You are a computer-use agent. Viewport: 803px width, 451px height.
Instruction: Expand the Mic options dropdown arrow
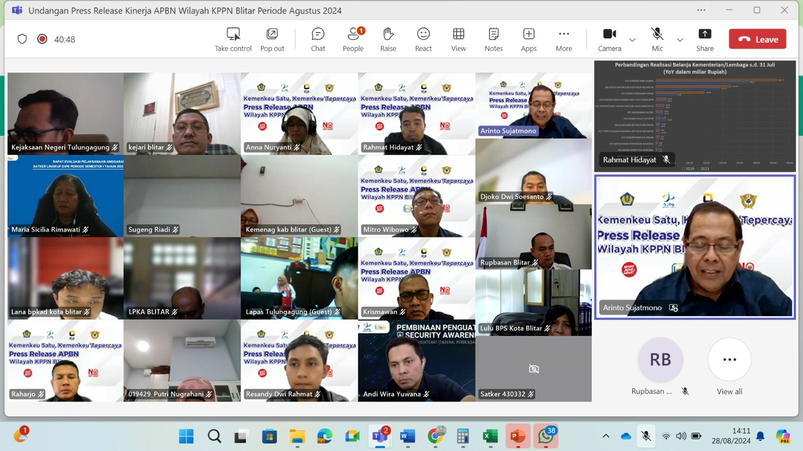[x=680, y=40]
